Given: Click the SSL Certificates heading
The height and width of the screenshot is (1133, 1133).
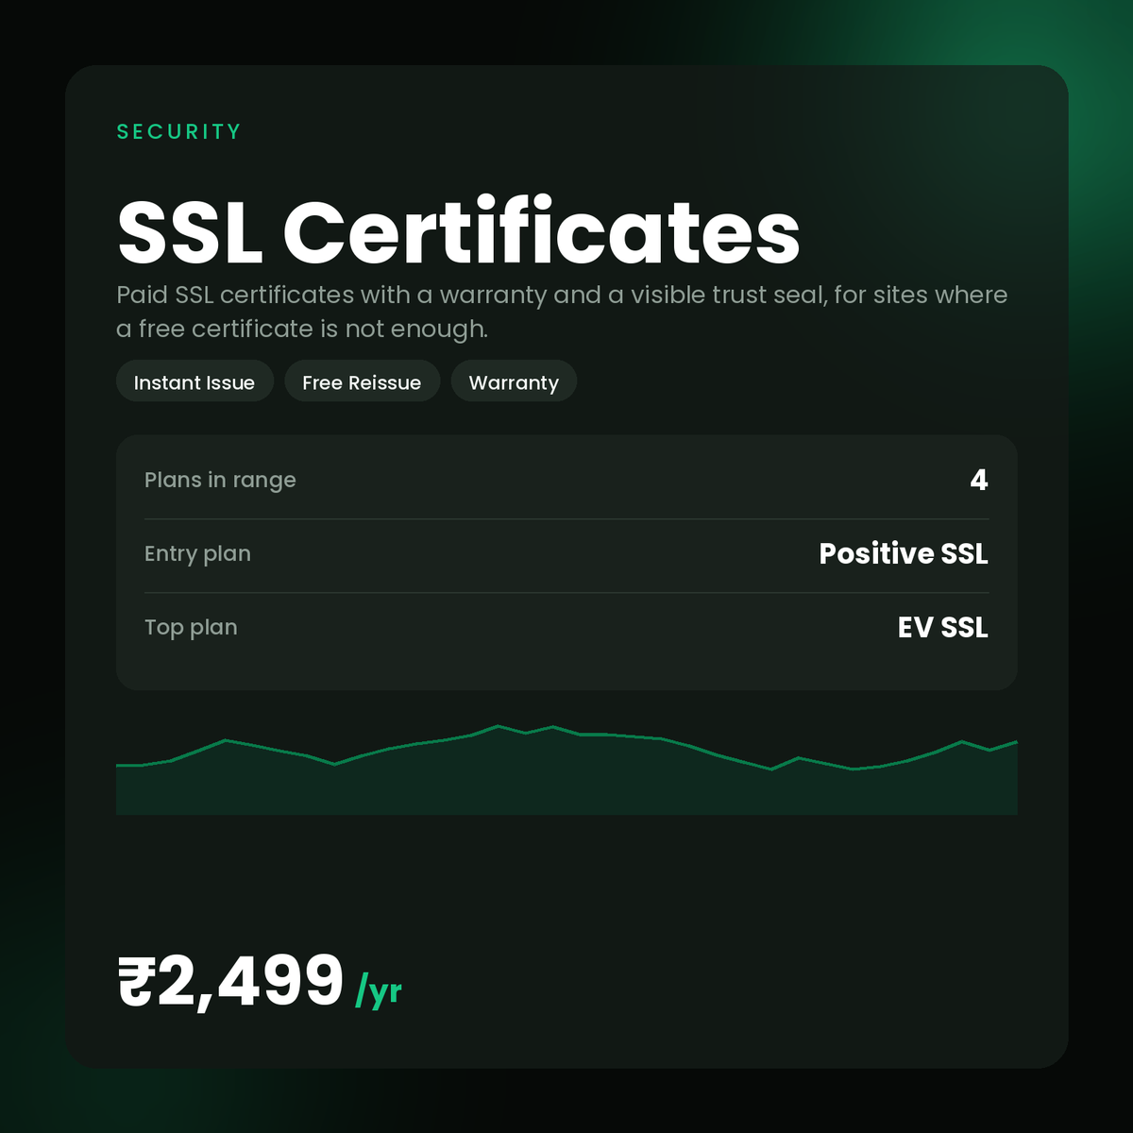Looking at the screenshot, I should click(x=459, y=232).
